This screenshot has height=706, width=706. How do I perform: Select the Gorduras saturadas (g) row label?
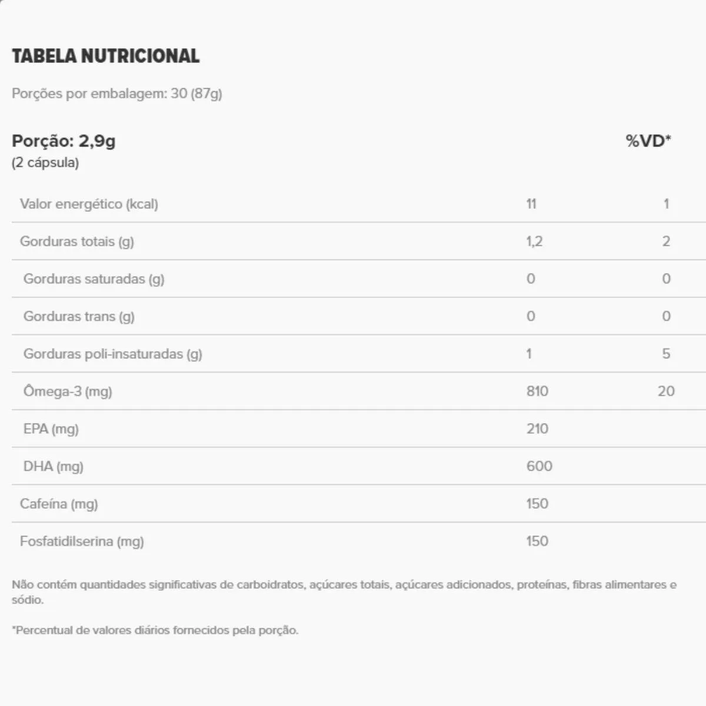pyautogui.click(x=94, y=279)
